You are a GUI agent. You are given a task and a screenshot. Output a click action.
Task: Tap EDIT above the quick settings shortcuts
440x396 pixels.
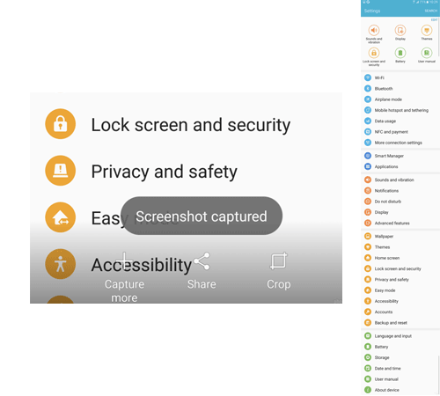coord(434,19)
